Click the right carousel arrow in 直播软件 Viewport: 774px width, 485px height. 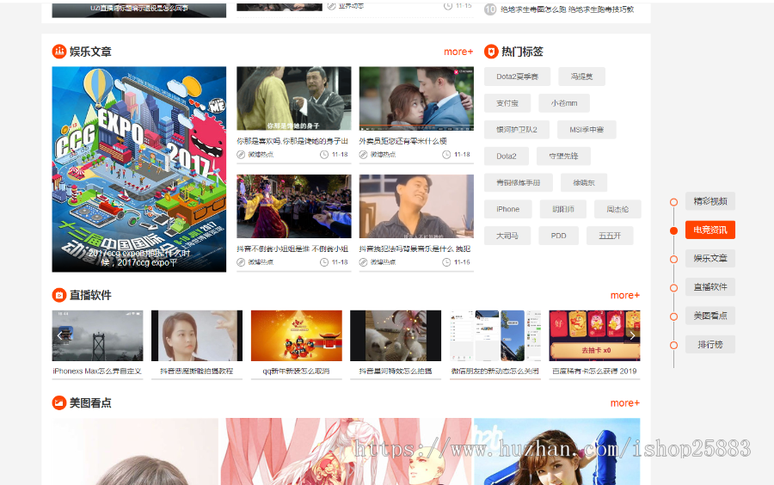pyautogui.click(x=632, y=335)
